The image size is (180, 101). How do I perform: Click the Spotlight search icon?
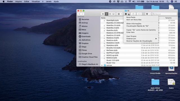tap(168, 1)
